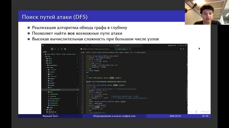This screenshot has width=229, height=128.
Task: Click attack_graph.jl in the breadcrumb path
Action: click(141, 52)
